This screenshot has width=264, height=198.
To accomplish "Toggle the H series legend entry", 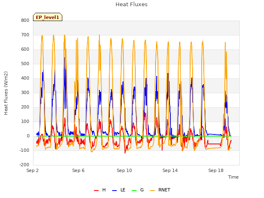I will [x=100, y=190].
